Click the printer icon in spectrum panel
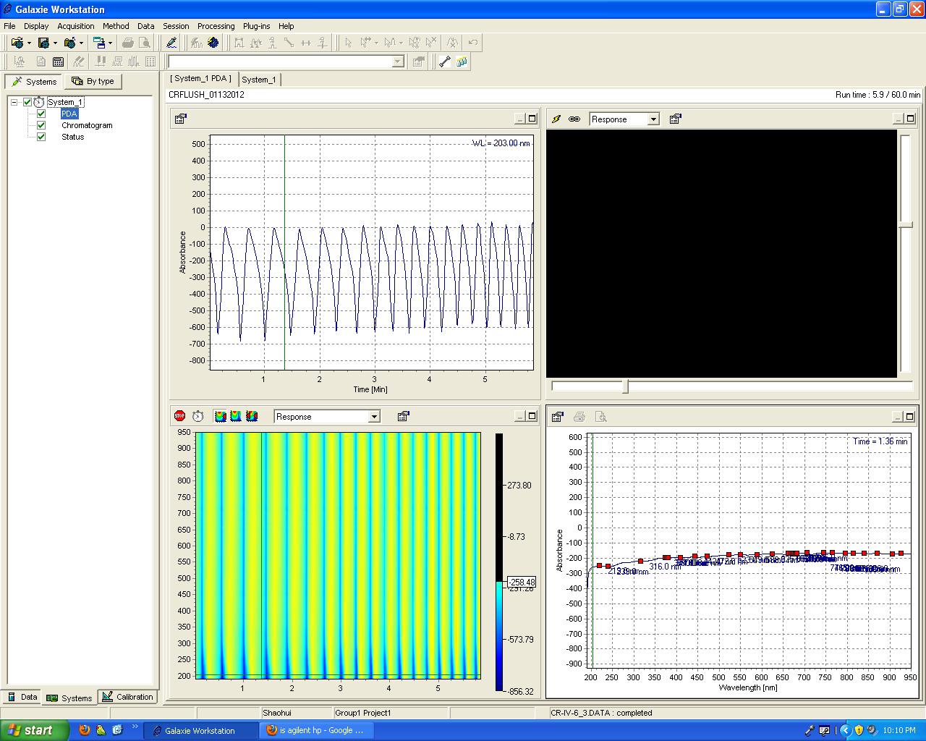926x741 pixels. coord(579,417)
